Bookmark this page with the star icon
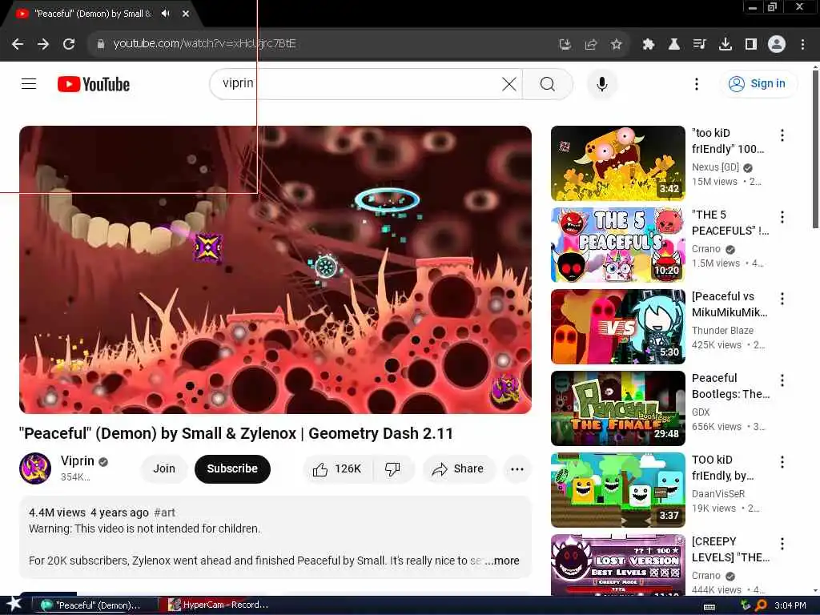Image resolution: width=820 pixels, height=615 pixels. click(617, 45)
